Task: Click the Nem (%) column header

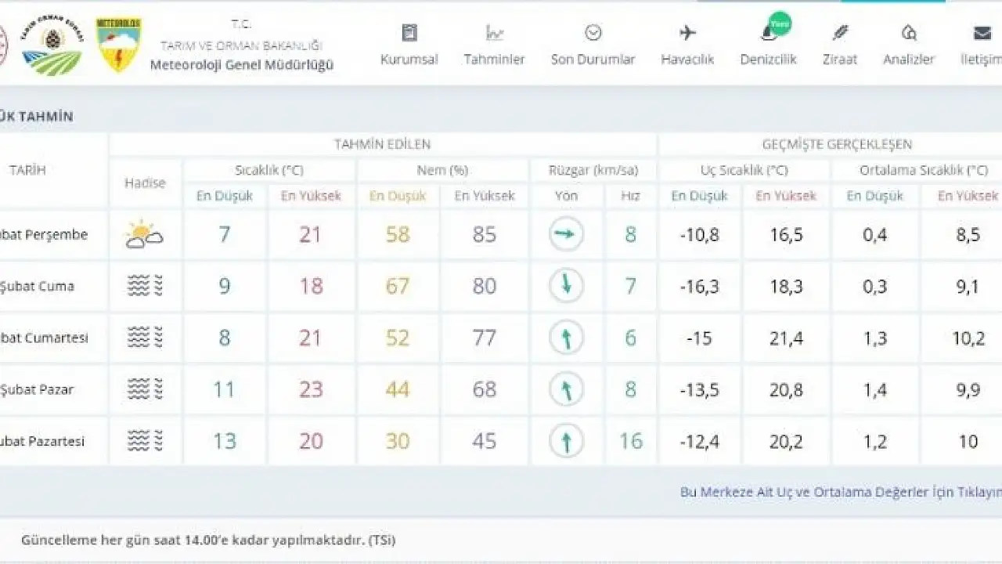Action: tap(443, 170)
